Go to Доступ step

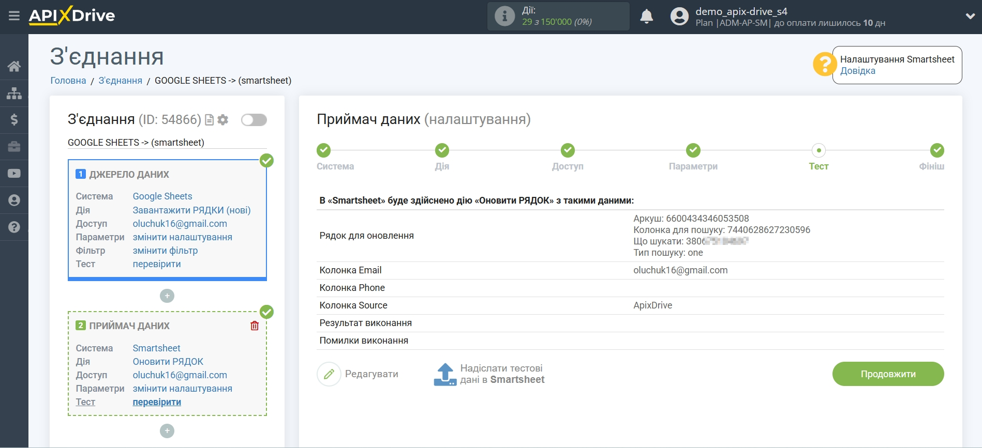click(x=568, y=150)
